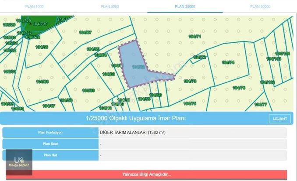Viewport: 297px width, 181px height.
Task: Pick parcel 104/67 on the map
Action: tap(85, 32)
